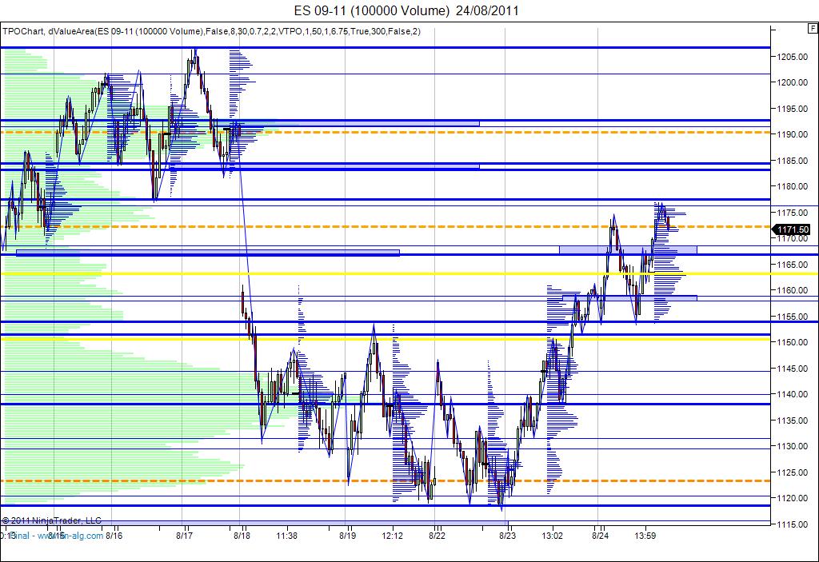Click the 1125.00 price axis label
This screenshot has height=562, width=819.
(793, 472)
